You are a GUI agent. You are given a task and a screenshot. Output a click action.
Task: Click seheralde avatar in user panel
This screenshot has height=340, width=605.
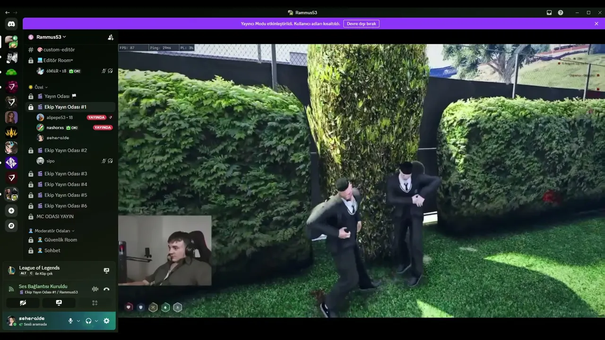click(11, 321)
